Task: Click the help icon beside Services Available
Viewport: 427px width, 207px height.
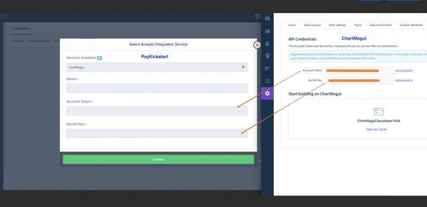Action: (99, 58)
